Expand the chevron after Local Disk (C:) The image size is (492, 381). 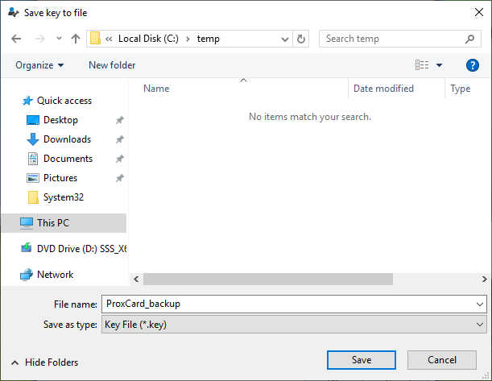click(x=188, y=39)
